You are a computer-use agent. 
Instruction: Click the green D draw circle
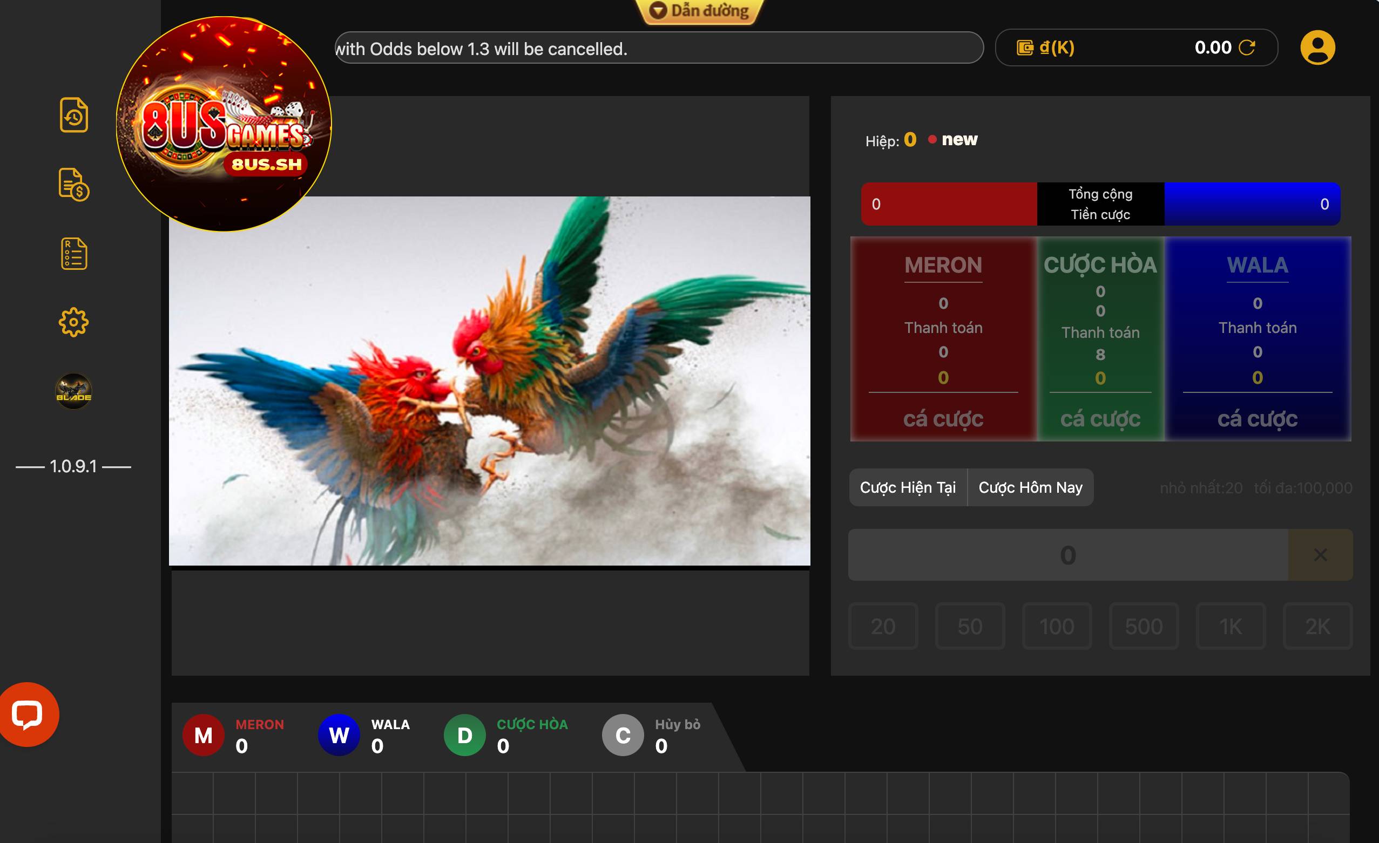click(x=464, y=735)
